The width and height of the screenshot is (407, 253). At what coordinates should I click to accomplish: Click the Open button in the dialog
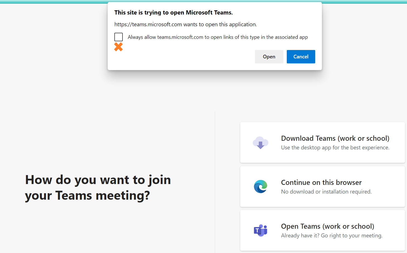click(269, 57)
